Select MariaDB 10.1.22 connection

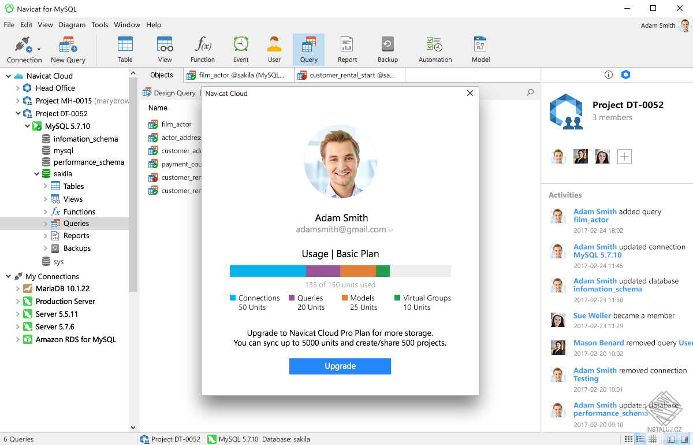62,289
